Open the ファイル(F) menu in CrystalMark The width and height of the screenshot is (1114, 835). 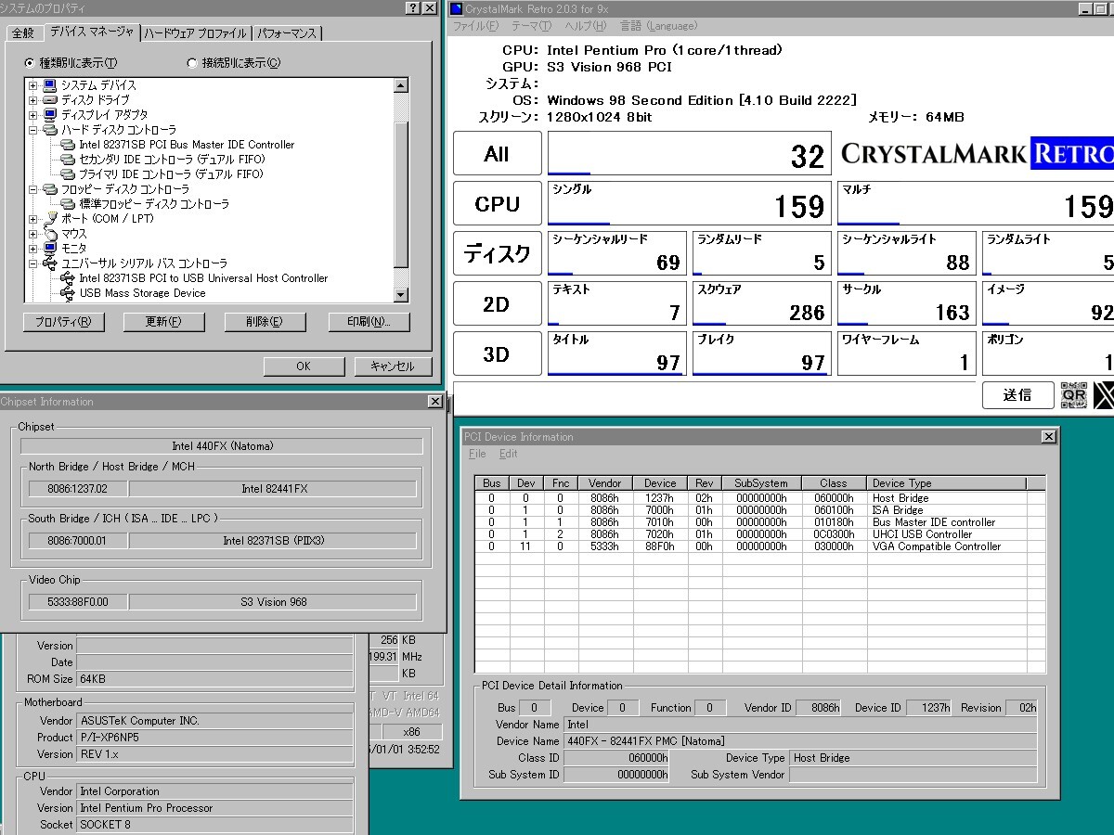tap(475, 26)
